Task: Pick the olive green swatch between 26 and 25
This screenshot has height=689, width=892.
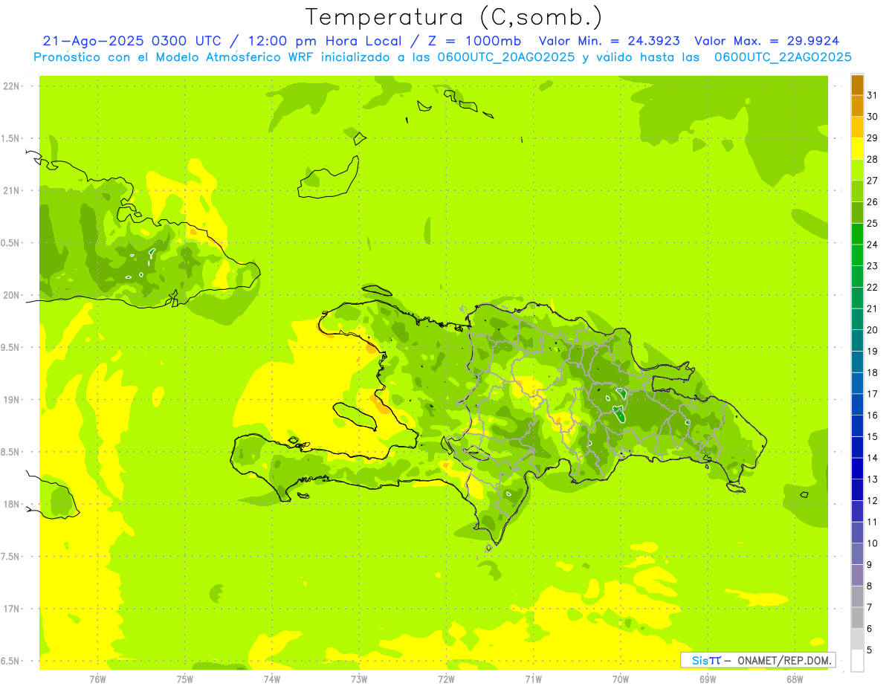Action: tap(857, 213)
